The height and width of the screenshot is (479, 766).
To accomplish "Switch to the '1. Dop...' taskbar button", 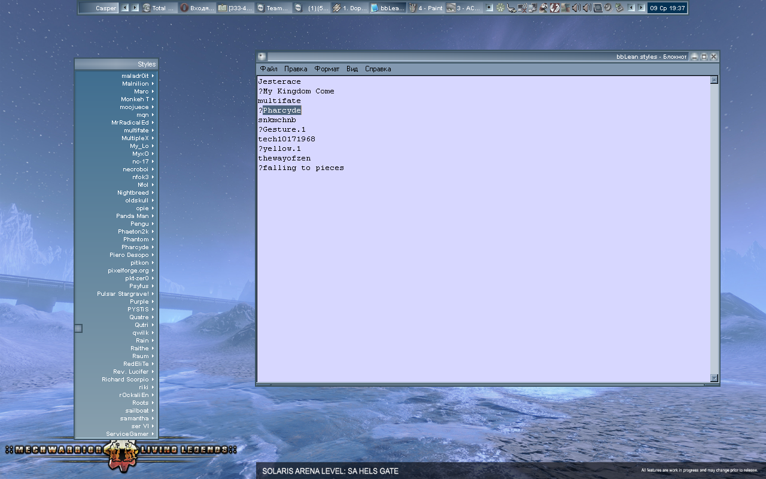I will pos(349,8).
